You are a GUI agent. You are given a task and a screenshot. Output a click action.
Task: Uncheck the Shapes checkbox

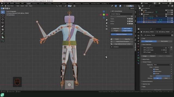tap(154, 70)
